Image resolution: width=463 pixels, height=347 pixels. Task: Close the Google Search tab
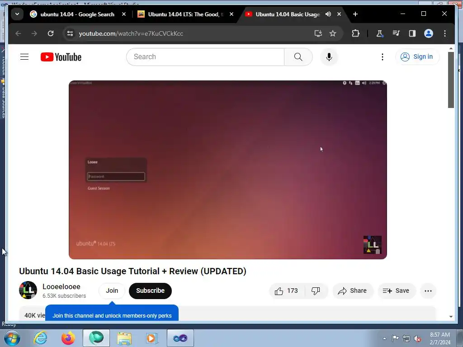(x=124, y=14)
